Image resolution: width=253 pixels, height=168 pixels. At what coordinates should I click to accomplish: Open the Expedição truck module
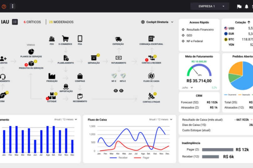(x=118, y=39)
